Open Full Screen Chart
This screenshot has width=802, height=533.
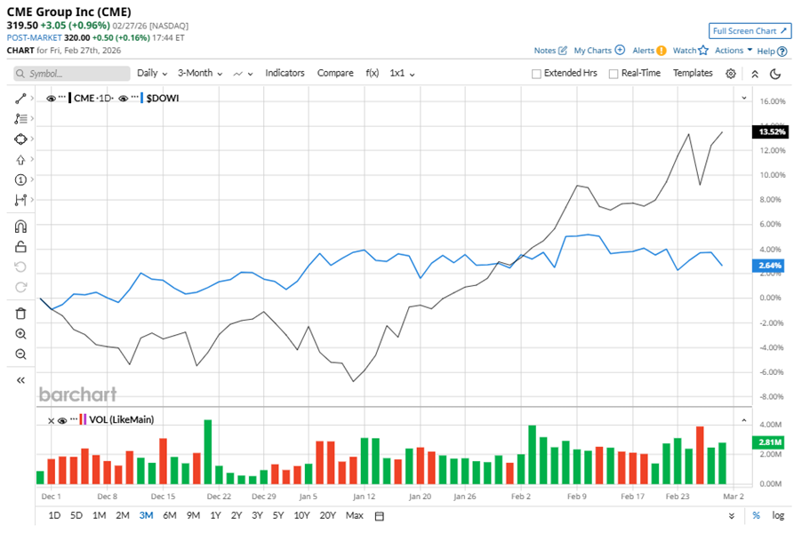[x=750, y=31]
